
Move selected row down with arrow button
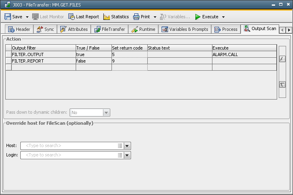click(282, 84)
